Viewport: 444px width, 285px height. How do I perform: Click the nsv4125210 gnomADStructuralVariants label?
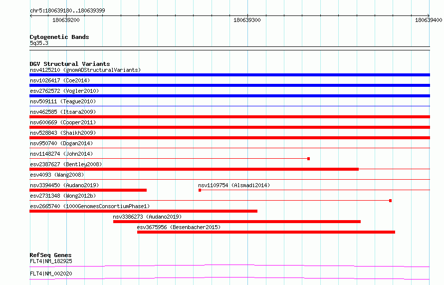(x=85, y=70)
